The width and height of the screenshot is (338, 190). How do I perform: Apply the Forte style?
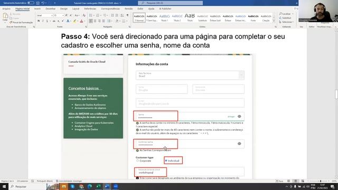[253, 17]
